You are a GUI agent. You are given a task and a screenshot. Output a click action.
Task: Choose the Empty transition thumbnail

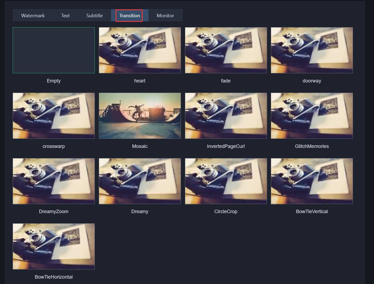point(54,50)
